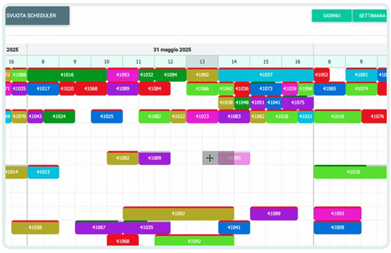Click the red 41084 task block
Viewport: 391px width, 253px height.
(x=154, y=89)
